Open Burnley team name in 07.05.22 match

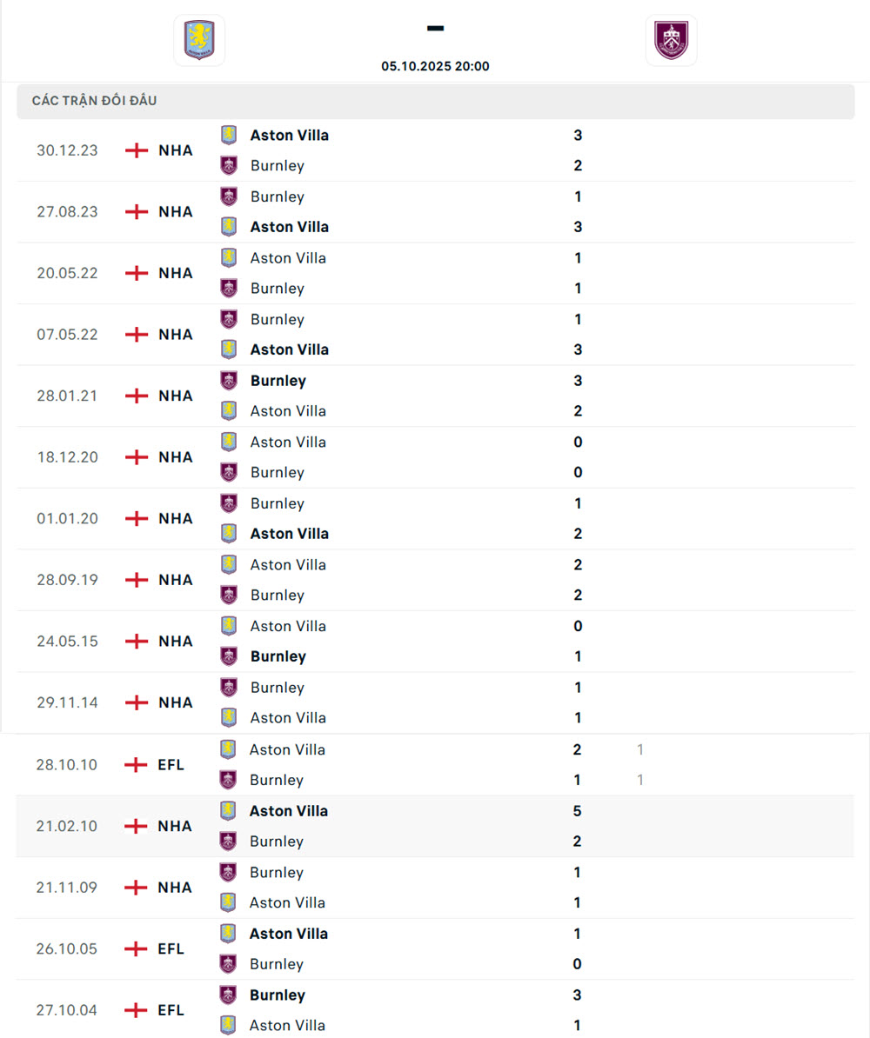[x=277, y=319]
